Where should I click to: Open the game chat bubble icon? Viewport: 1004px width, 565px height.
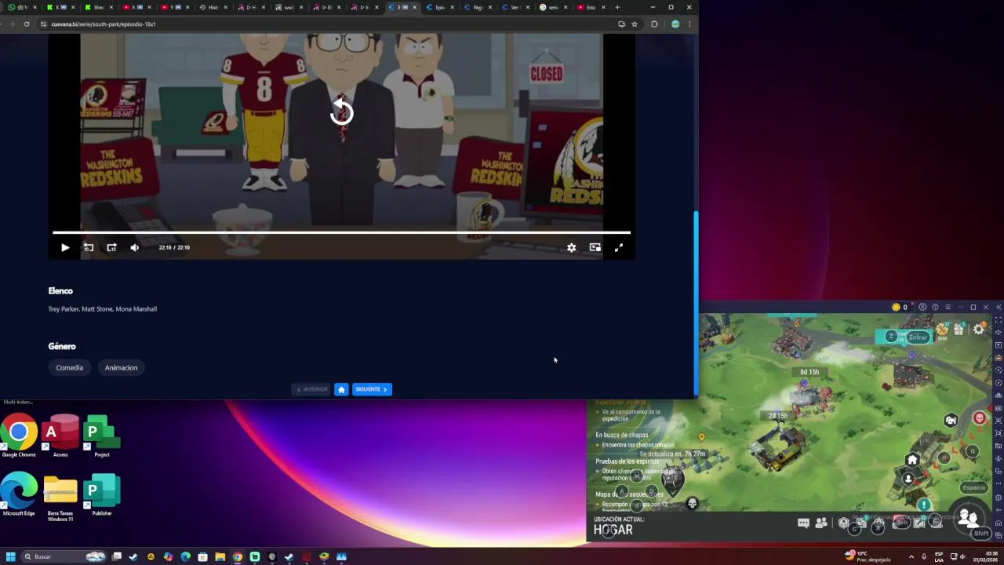803,523
